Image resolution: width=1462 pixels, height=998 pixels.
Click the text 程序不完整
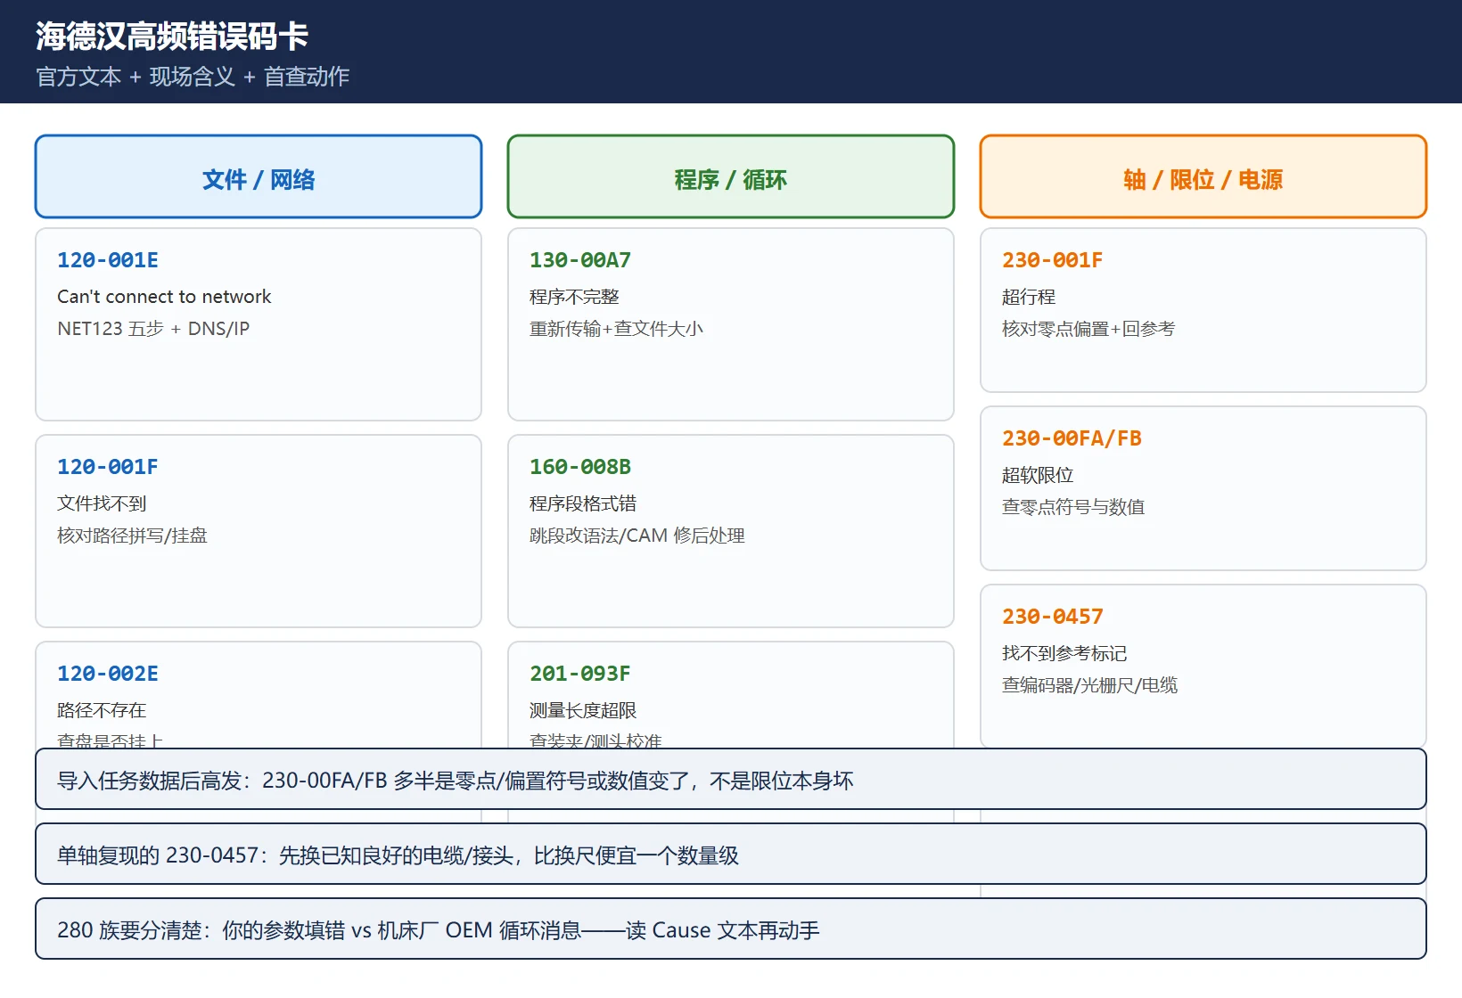tap(574, 297)
